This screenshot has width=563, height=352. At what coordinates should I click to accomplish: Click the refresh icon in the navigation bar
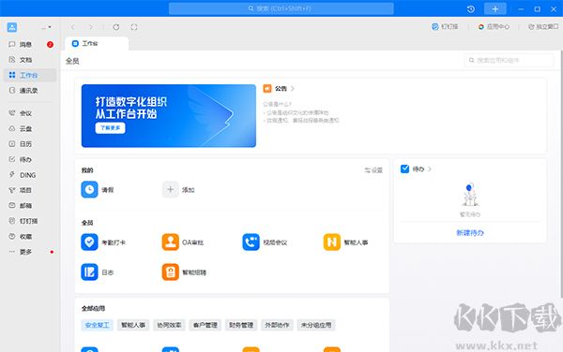tap(116, 27)
